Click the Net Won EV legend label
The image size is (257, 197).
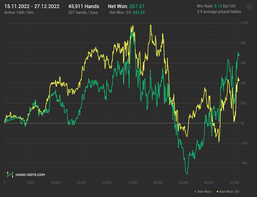pos(229,191)
